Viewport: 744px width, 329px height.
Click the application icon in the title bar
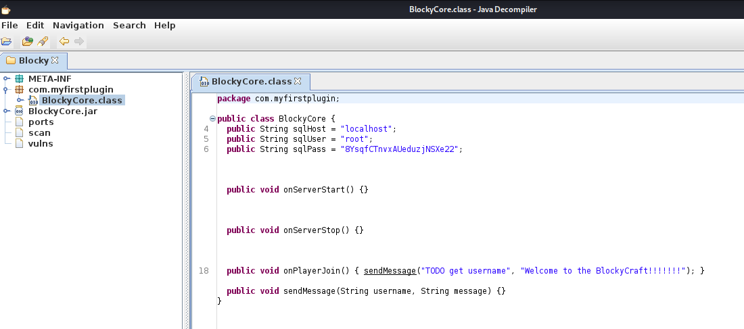coord(6,9)
